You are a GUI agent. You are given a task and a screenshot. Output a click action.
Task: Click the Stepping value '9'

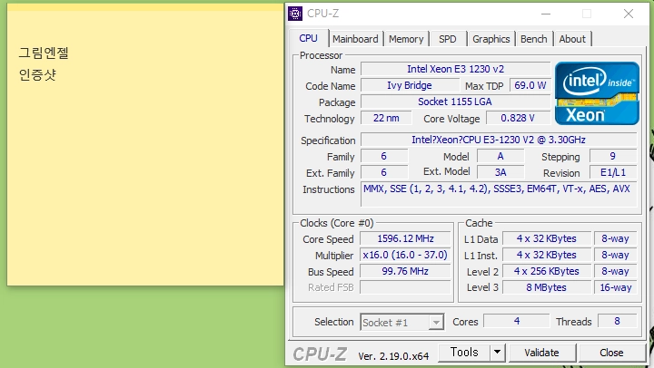(x=613, y=156)
